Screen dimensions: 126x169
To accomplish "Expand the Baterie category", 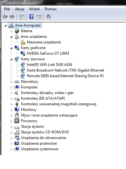I will (11, 31).
